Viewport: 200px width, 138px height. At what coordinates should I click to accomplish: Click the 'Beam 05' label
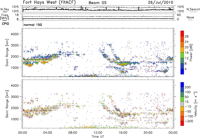click(97, 3)
